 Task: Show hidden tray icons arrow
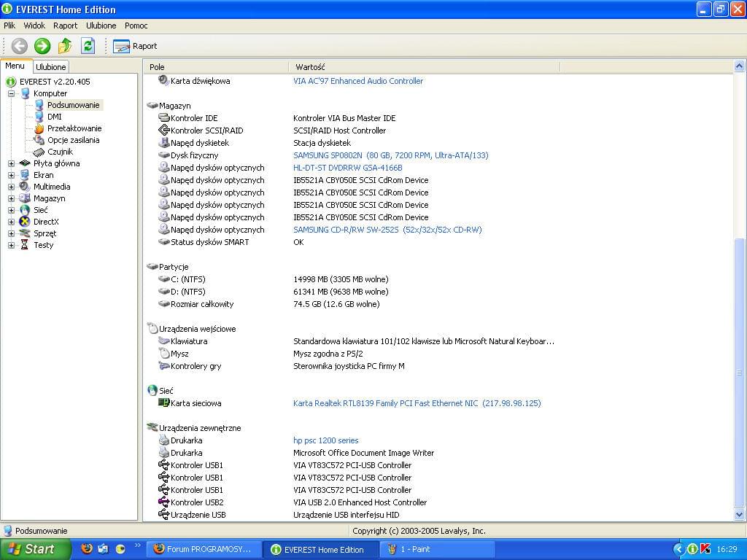(678, 550)
